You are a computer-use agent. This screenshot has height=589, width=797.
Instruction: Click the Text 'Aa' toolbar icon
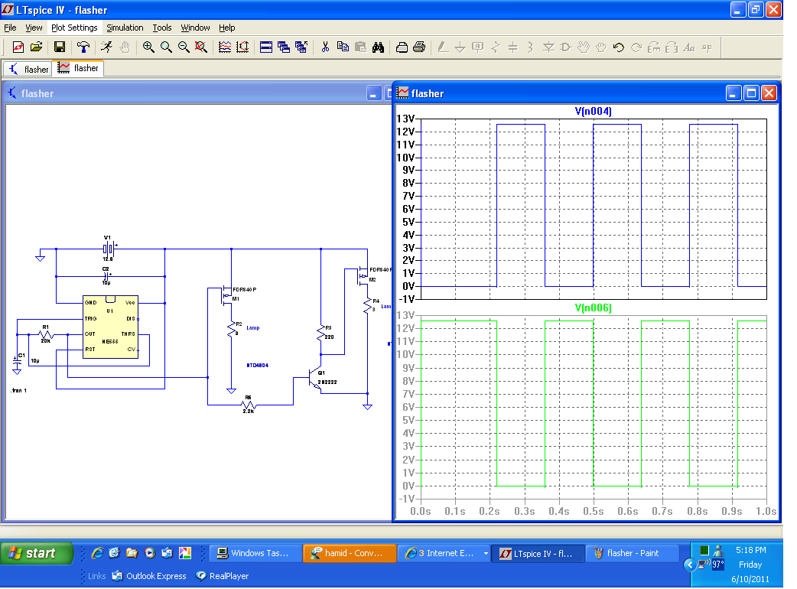[689, 47]
